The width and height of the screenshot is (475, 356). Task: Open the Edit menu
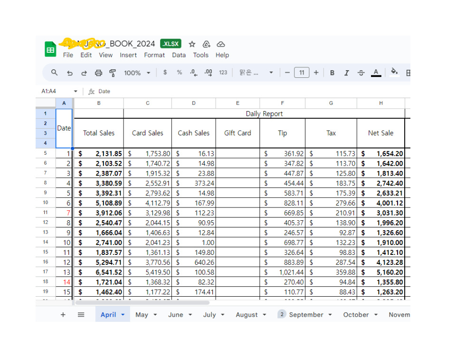(x=86, y=55)
